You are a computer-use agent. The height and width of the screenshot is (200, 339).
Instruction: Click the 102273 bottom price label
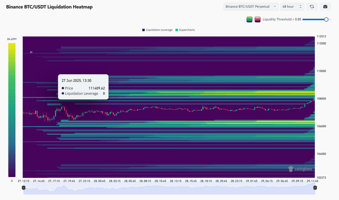[x=321, y=177]
